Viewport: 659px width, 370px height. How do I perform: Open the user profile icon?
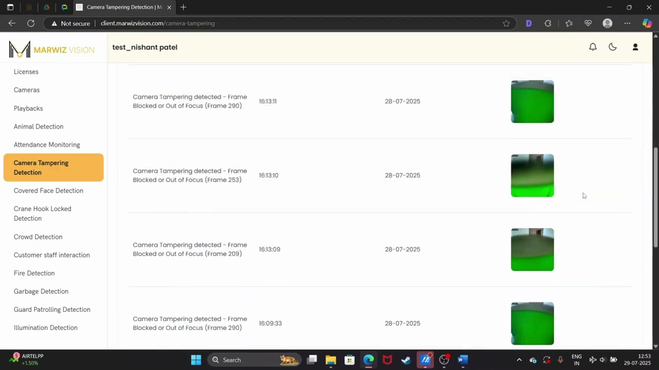635,47
